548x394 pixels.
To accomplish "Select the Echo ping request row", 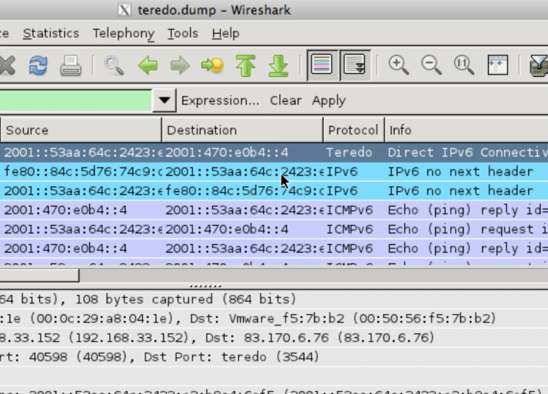I will click(274, 230).
